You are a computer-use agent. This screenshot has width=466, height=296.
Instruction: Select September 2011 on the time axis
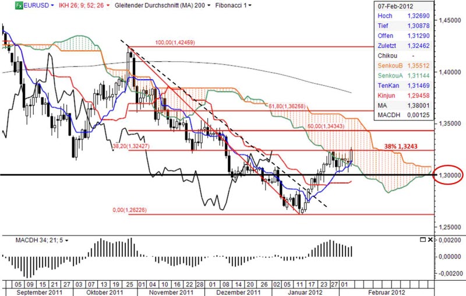pyautogui.click(x=40, y=292)
